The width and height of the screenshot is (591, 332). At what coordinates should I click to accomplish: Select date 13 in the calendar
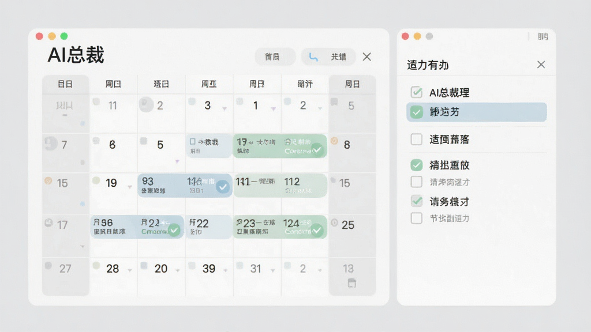(348, 269)
